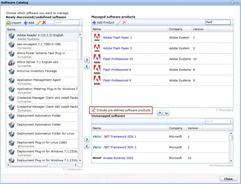Select Adobe Reader X (10.1.3) English row
This screenshot has height=184, width=241.
click(x=42, y=37)
